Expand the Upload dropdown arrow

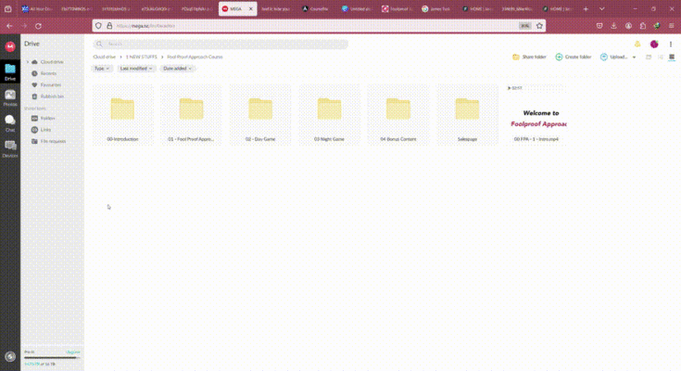(x=635, y=58)
